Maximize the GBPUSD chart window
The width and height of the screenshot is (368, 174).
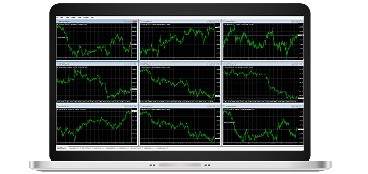131,64
